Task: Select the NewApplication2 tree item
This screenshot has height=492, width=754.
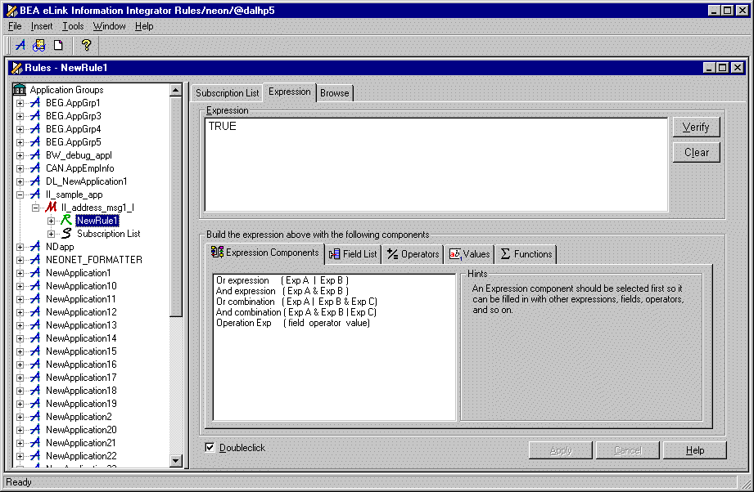Action: tap(79, 417)
